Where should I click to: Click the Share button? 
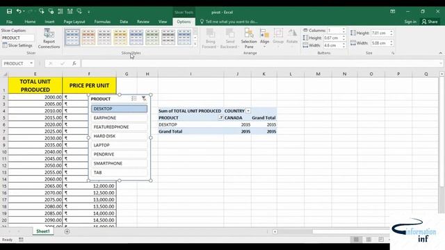430,22
